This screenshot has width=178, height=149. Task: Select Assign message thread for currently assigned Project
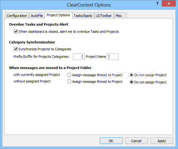coord(69,75)
